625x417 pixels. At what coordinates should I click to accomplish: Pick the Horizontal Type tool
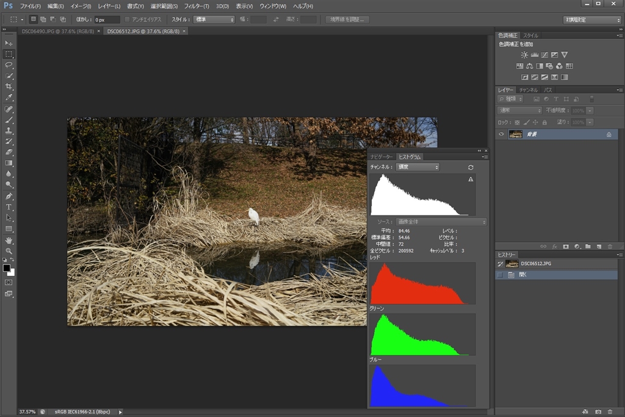pos(9,207)
